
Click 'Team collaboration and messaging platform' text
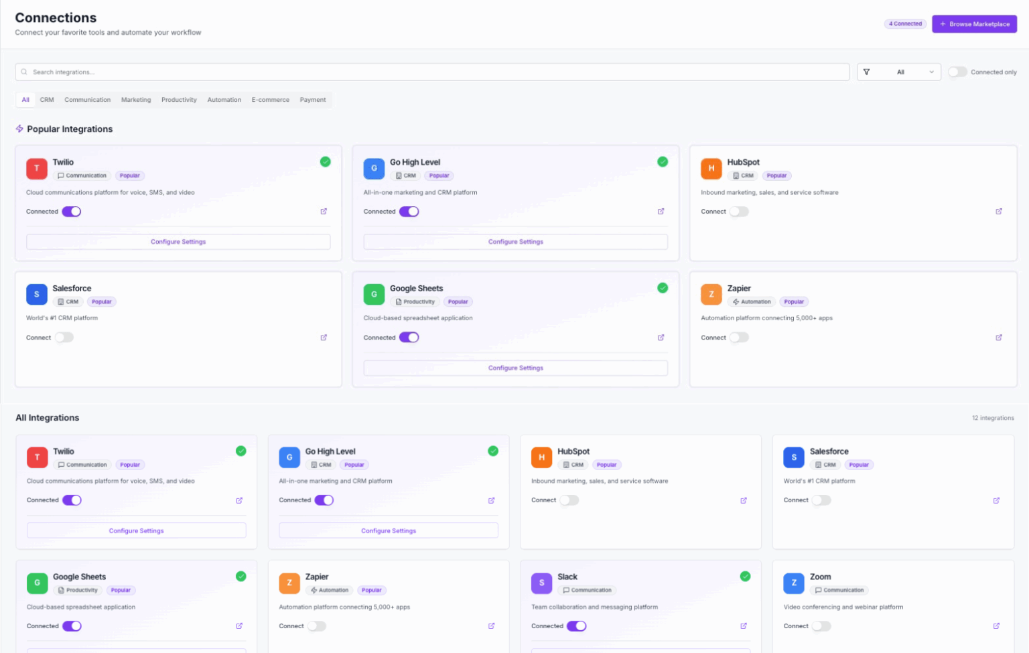pos(595,607)
